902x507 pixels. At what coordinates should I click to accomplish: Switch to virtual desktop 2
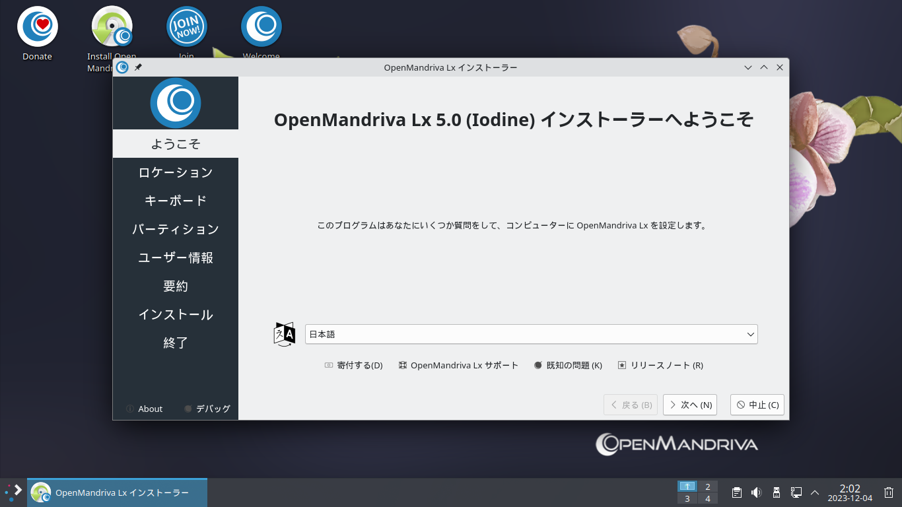(708, 487)
